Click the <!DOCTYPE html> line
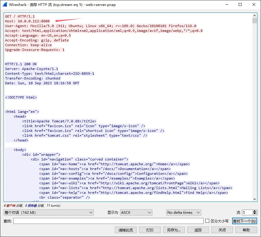 (21, 97)
